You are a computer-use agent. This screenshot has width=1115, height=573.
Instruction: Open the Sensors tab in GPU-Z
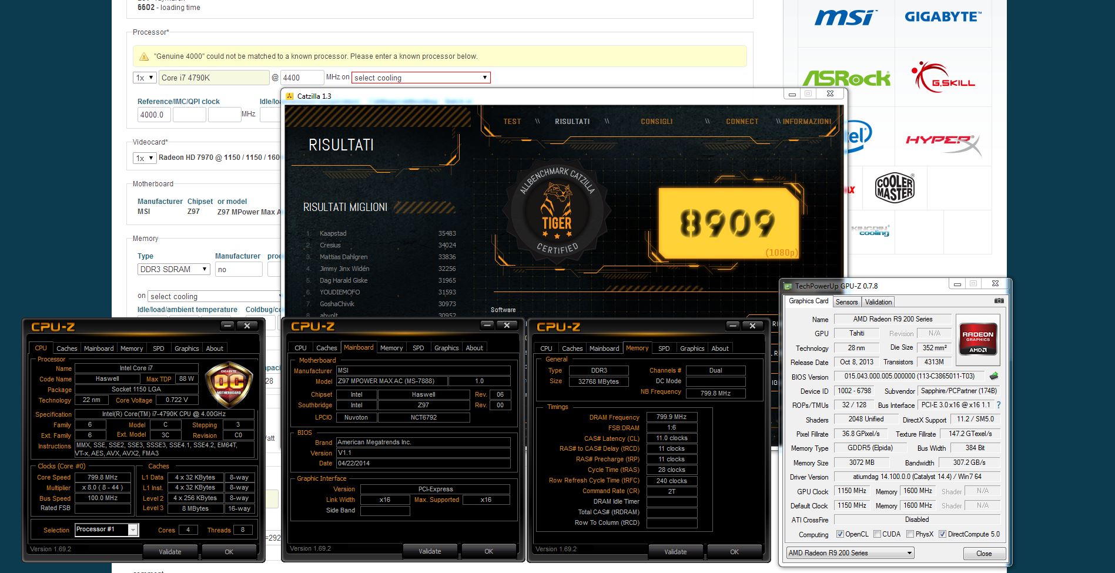847,302
